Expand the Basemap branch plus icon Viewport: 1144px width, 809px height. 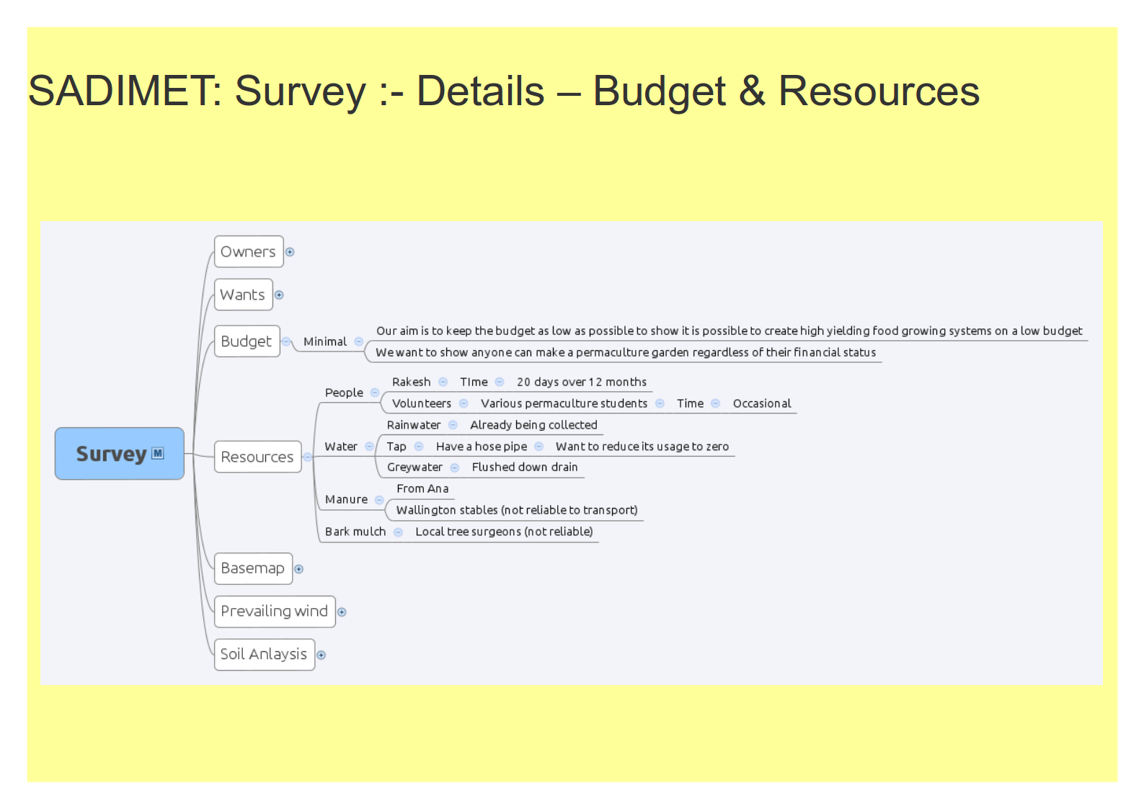(x=299, y=569)
